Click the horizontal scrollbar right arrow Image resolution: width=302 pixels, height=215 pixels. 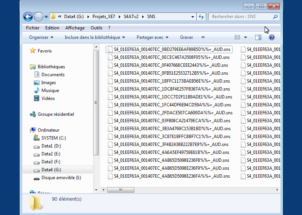[x=277, y=190]
